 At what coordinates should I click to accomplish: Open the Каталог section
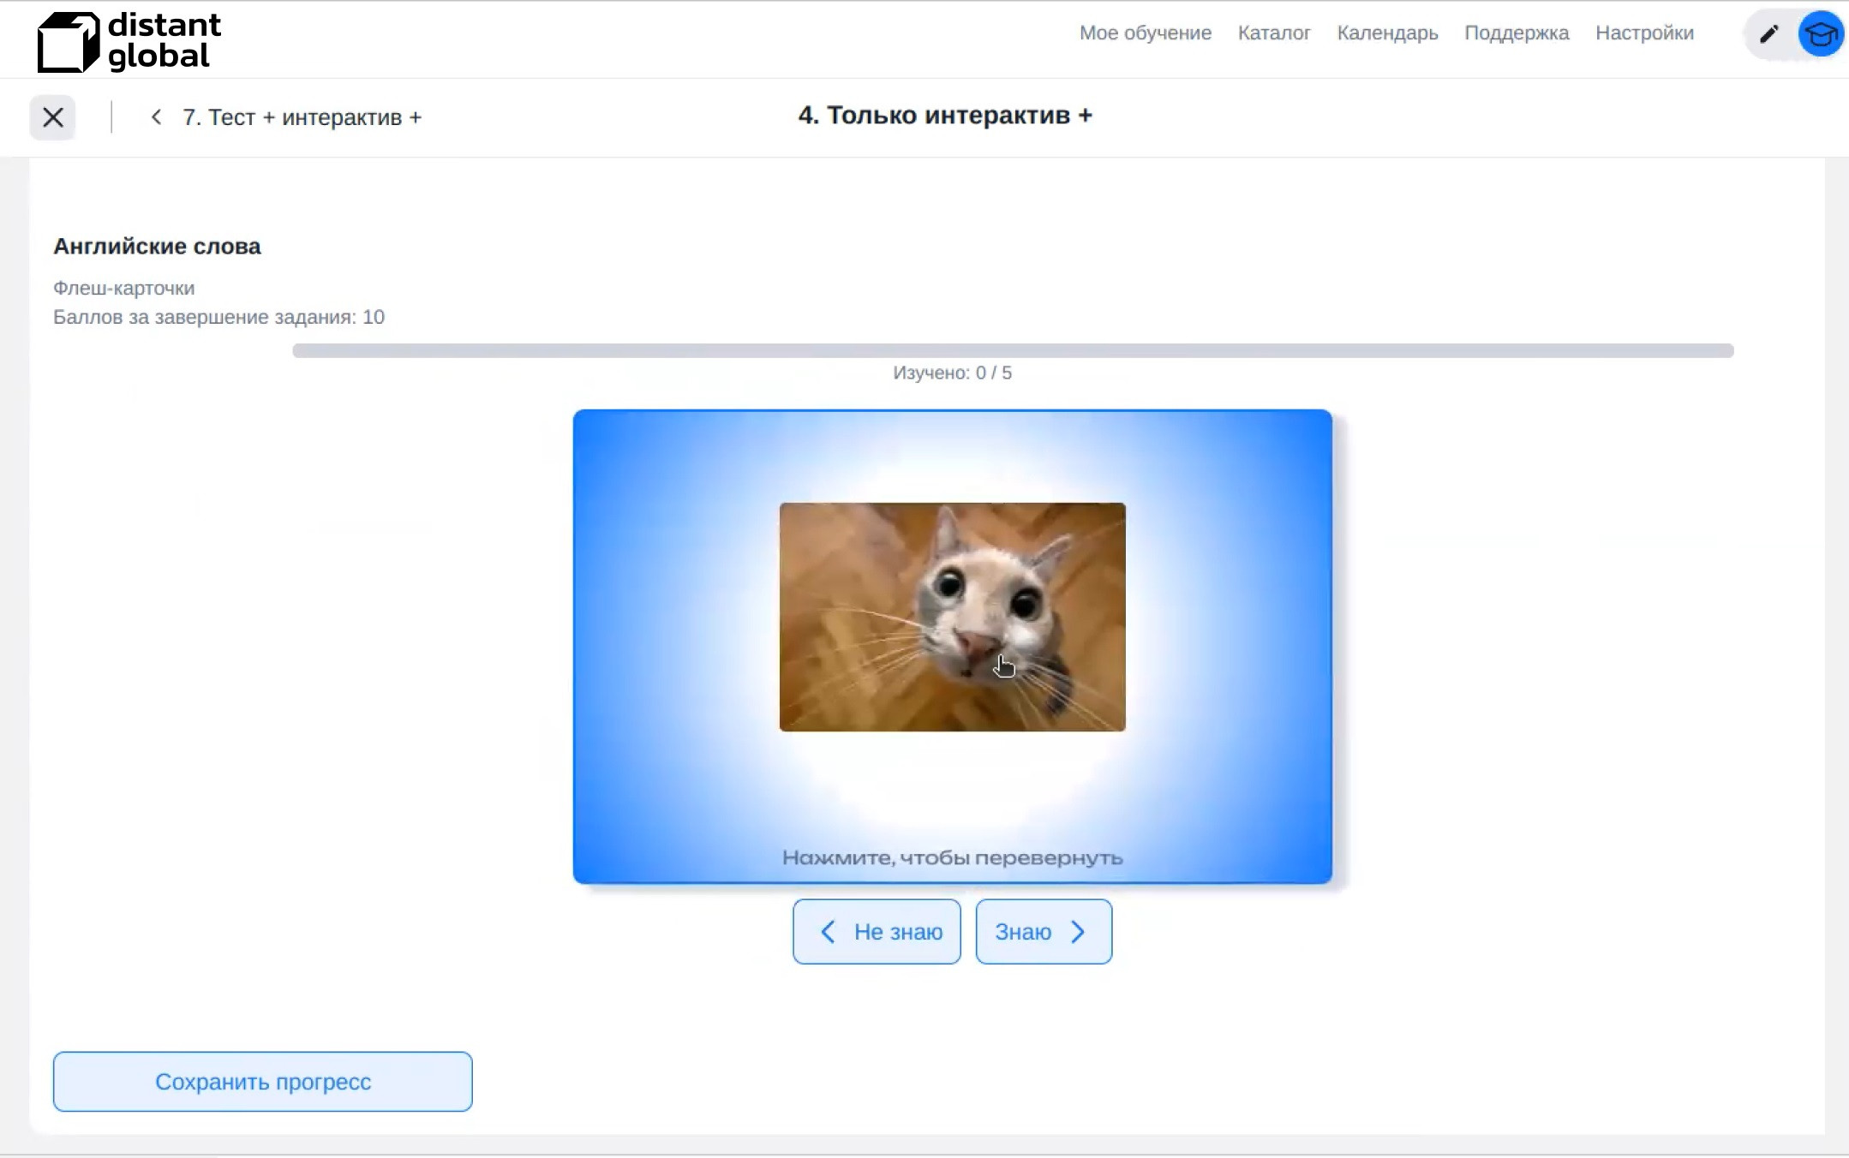(1273, 33)
